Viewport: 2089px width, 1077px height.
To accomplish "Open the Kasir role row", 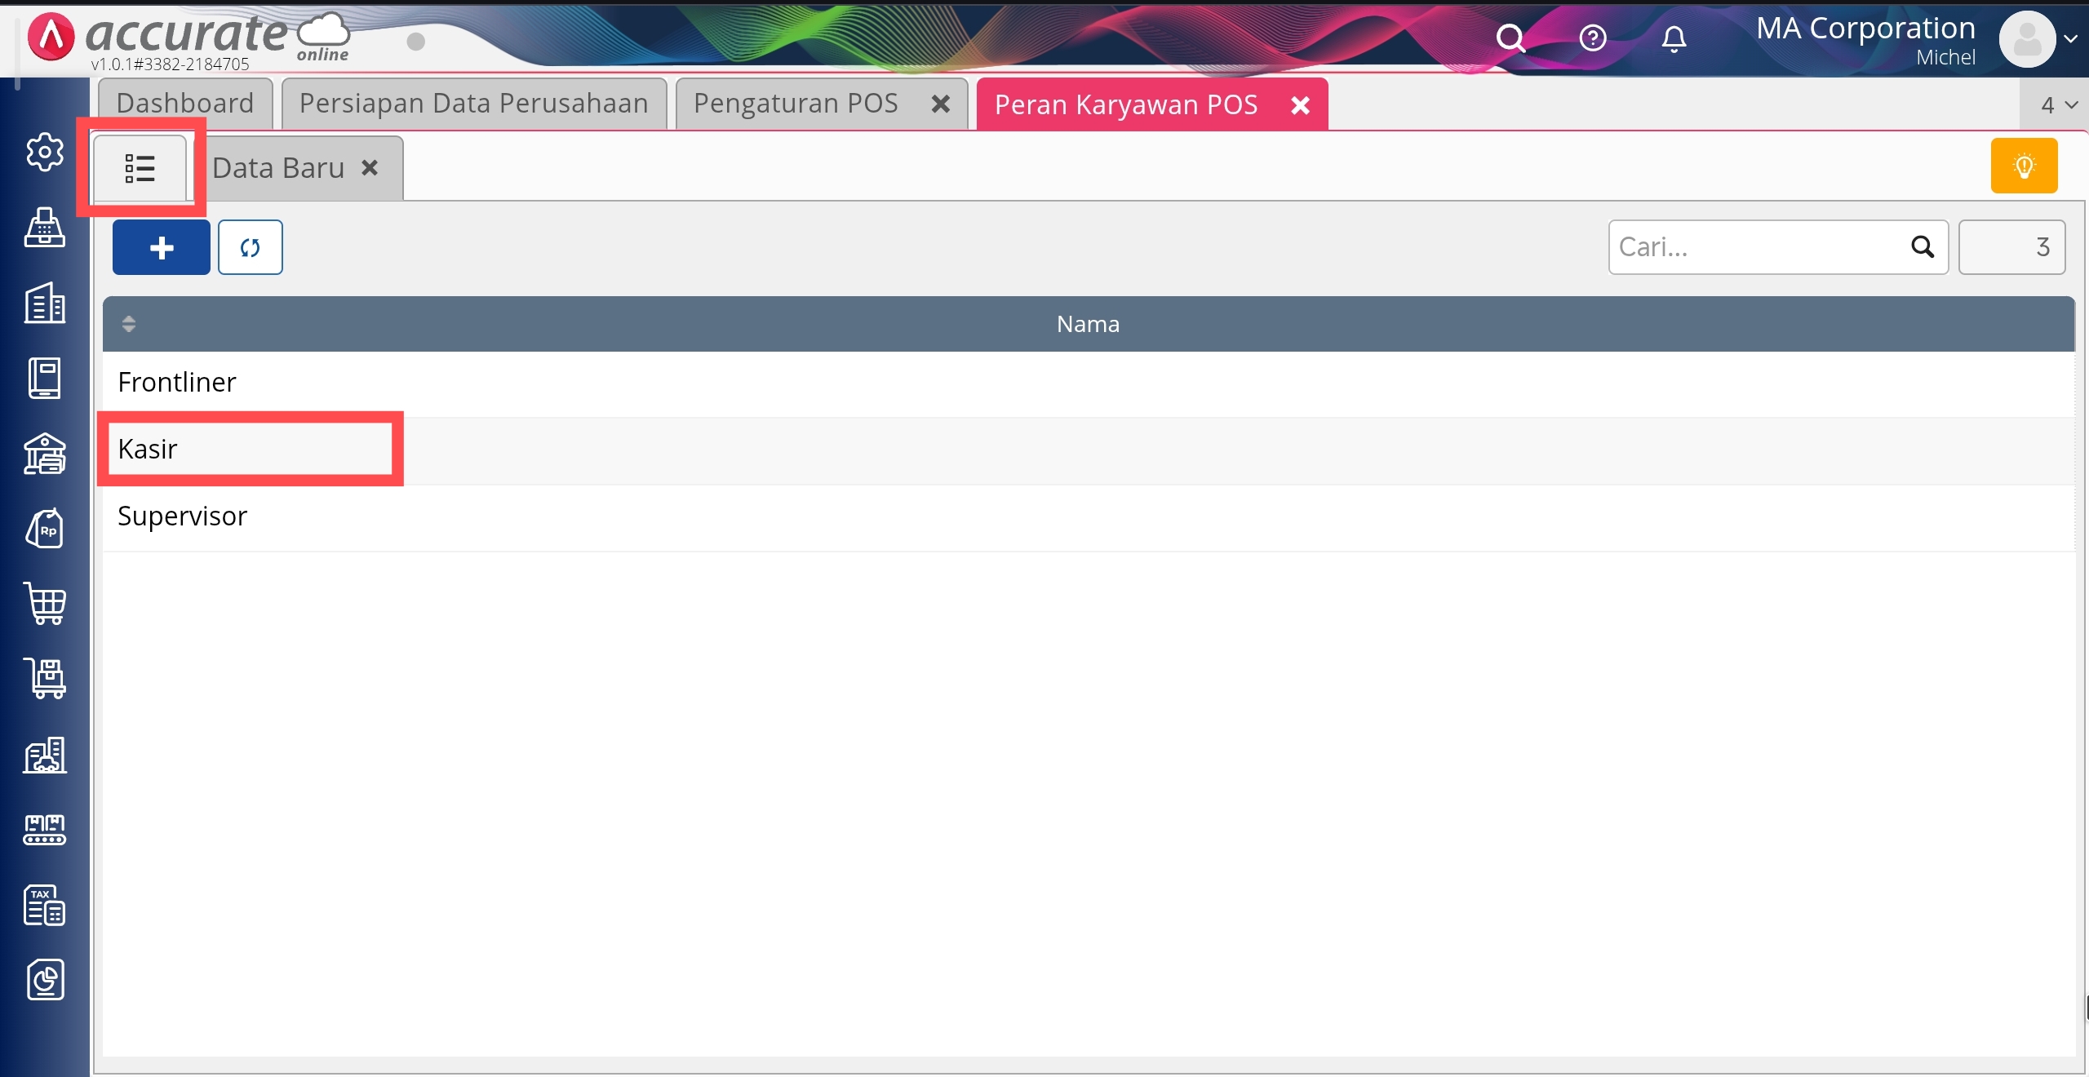I will pos(149,449).
